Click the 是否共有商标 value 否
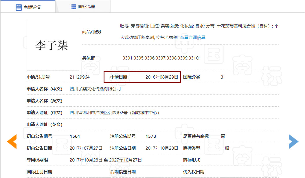 [223, 136]
